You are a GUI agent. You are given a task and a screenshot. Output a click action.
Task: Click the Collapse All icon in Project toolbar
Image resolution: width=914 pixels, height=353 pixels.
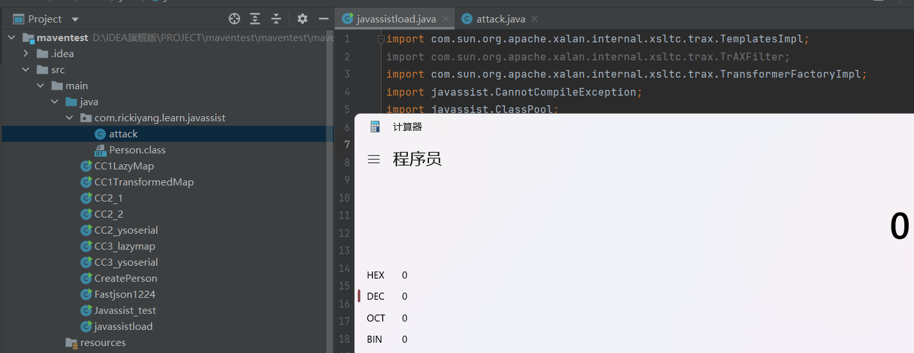click(276, 19)
